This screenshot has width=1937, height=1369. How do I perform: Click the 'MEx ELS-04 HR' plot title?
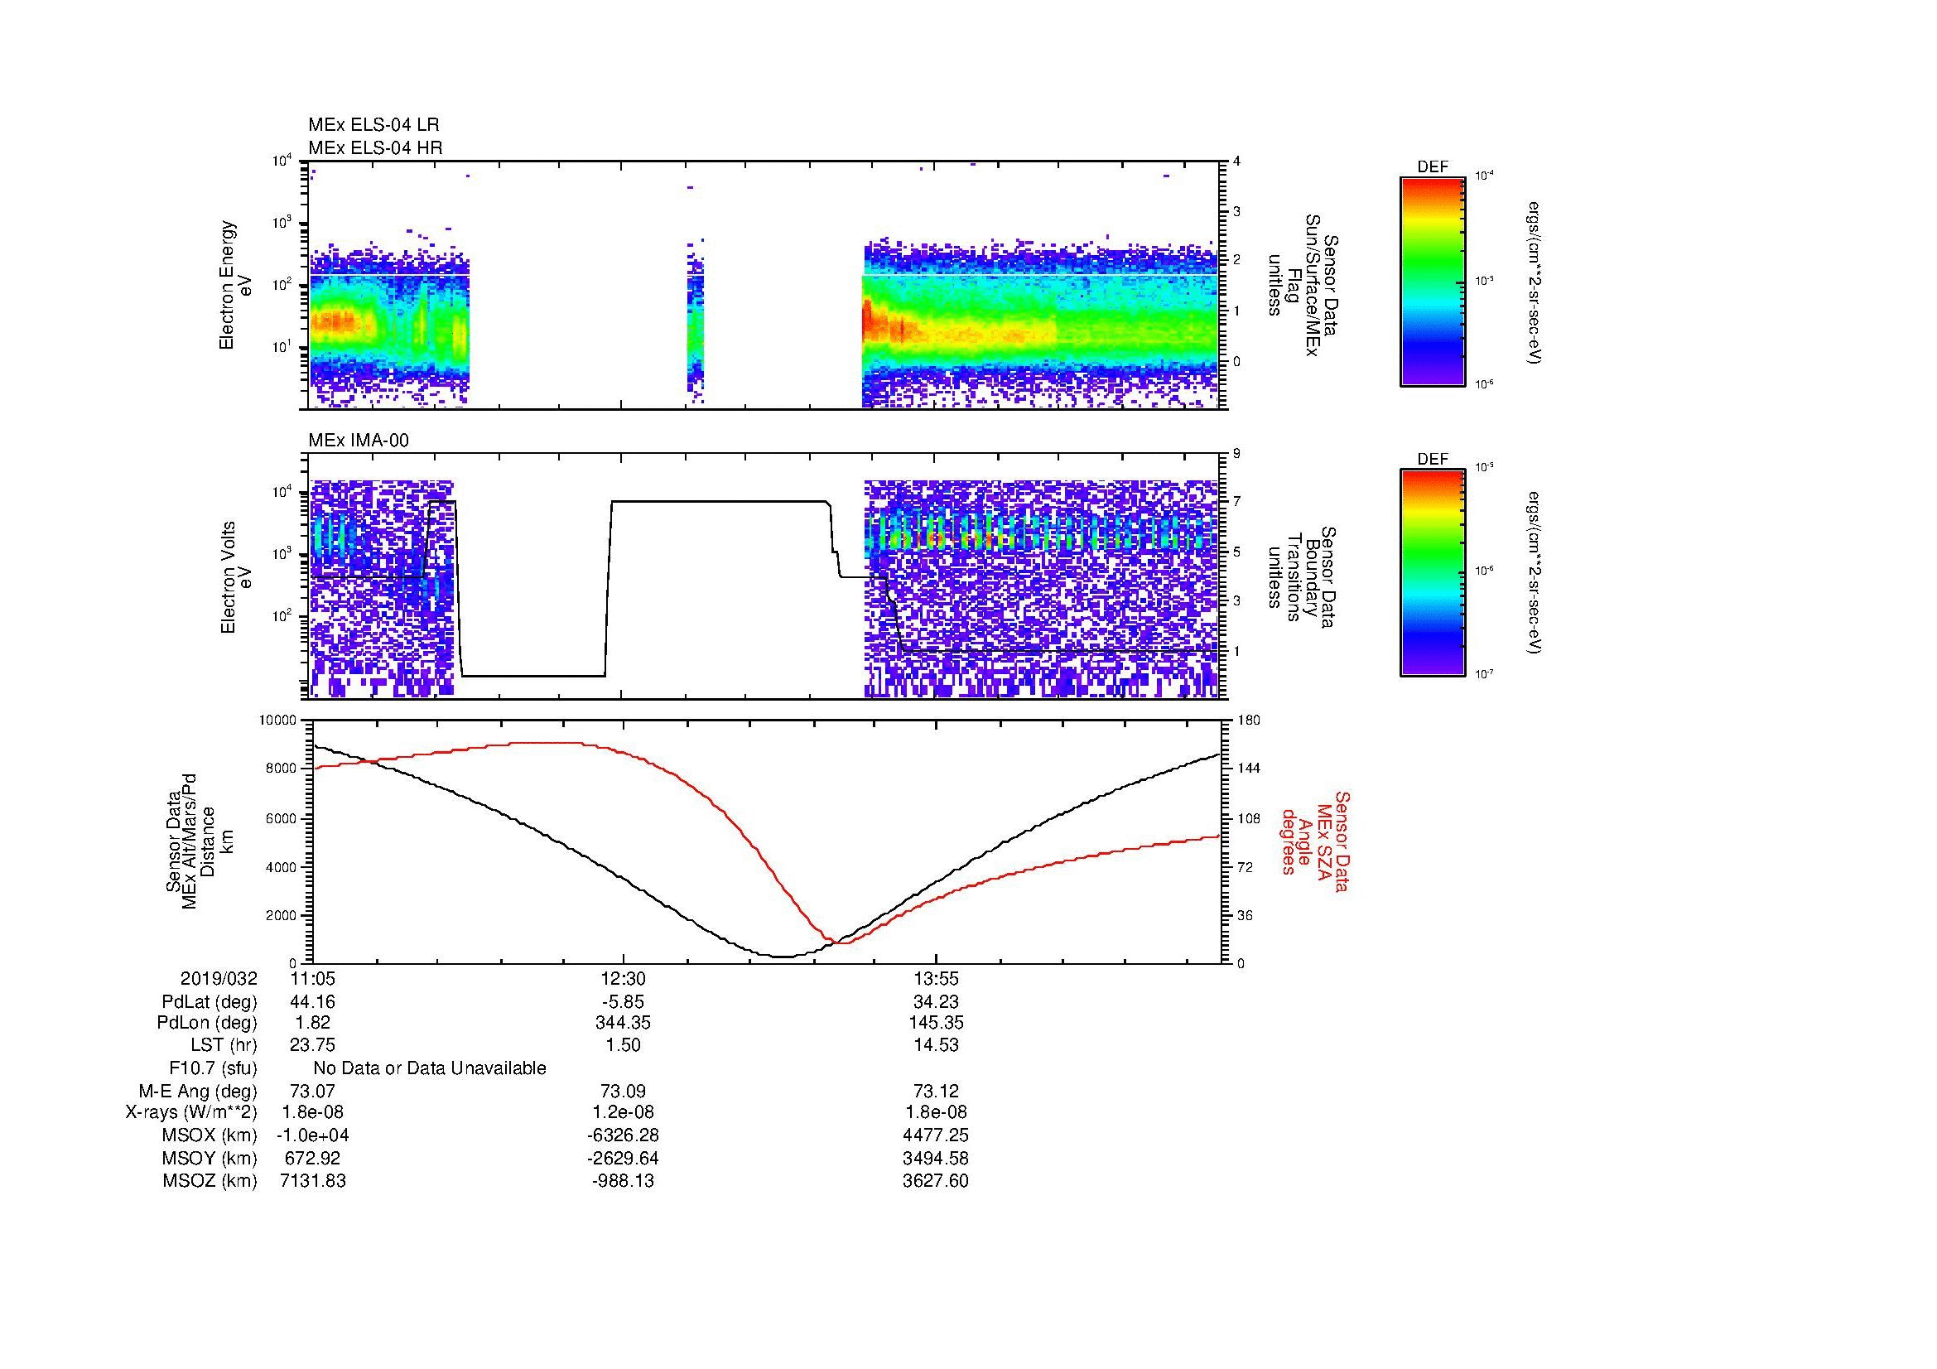point(374,147)
